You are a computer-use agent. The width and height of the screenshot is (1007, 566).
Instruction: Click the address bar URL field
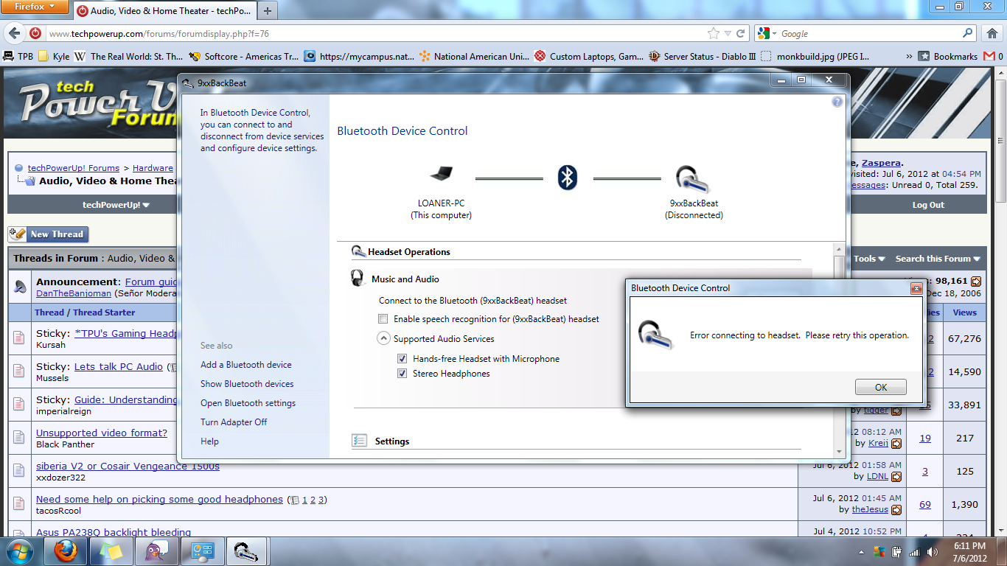(374, 34)
